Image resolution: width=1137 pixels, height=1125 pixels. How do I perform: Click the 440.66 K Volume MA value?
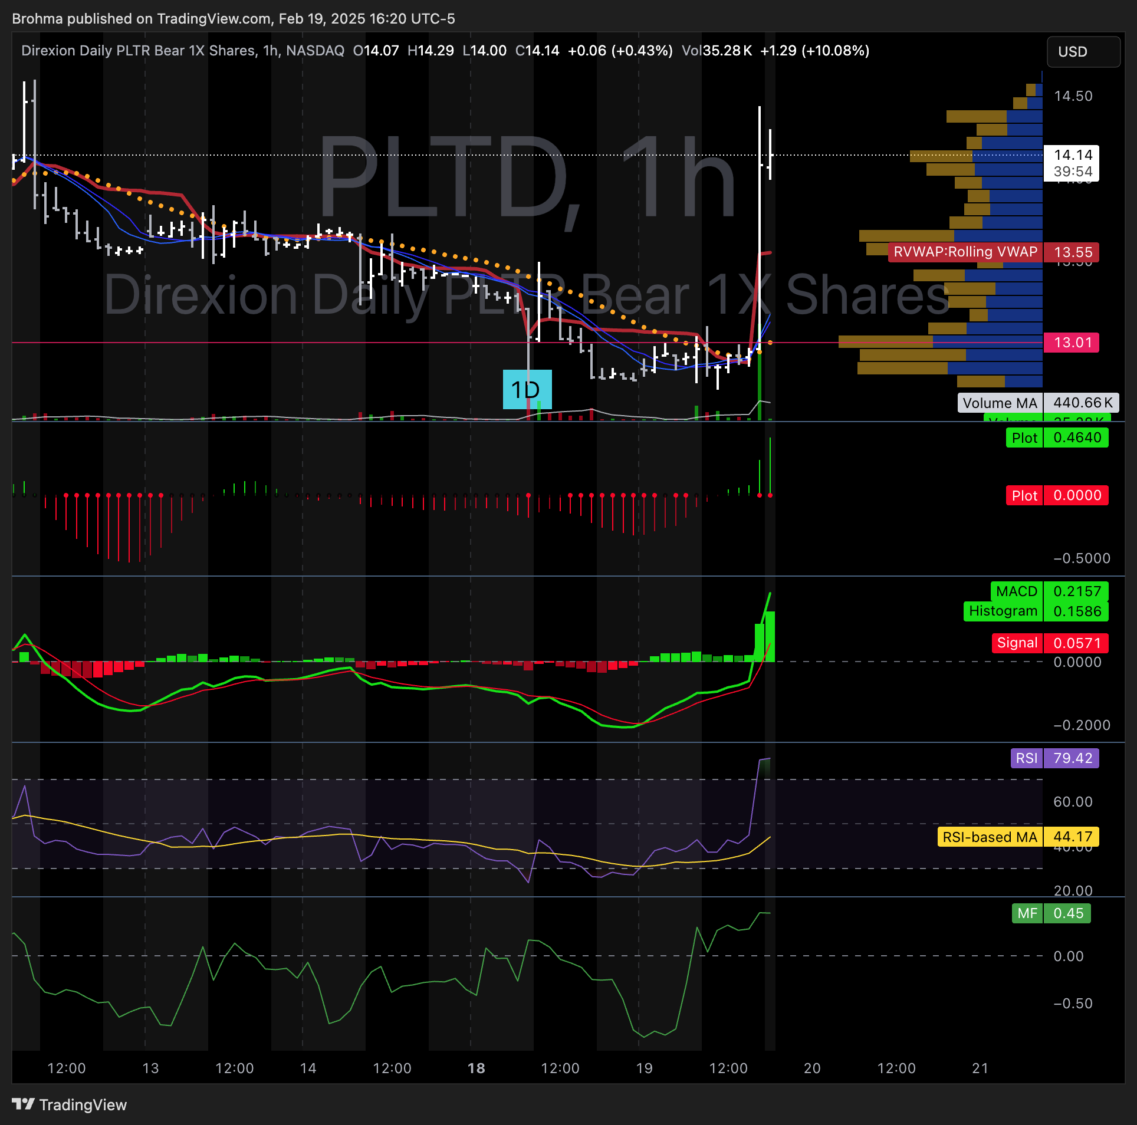click(1082, 403)
